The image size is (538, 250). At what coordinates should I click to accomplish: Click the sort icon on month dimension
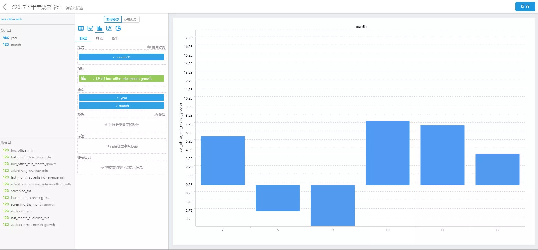[129, 57]
